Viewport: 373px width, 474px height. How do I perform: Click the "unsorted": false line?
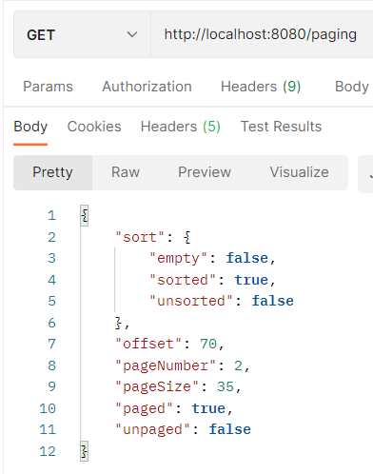click(x=222, y=301)
